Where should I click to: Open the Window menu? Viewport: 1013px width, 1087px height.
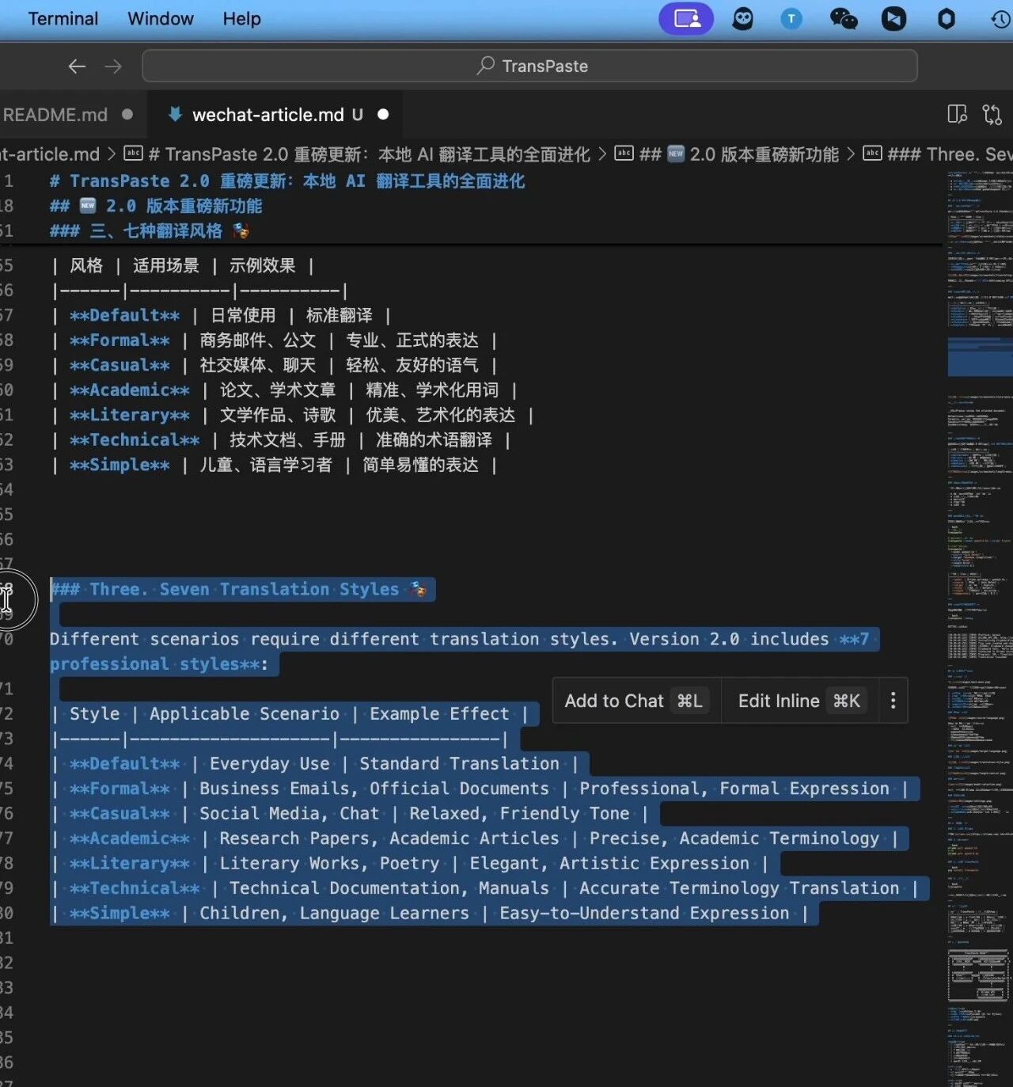(x=161, y=18)
